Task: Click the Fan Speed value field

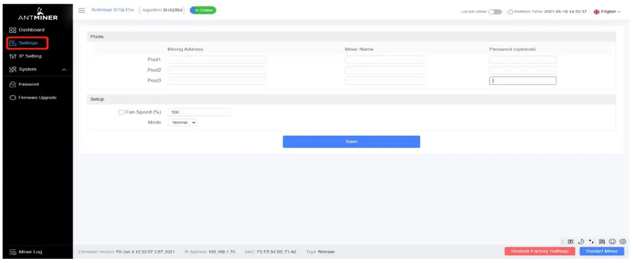Action: pos(199,112)
